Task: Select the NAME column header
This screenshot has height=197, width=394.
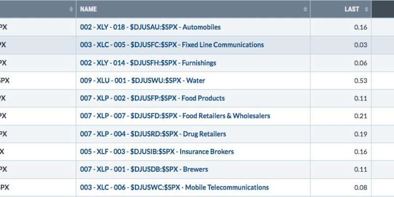Action: click(193, 9)
